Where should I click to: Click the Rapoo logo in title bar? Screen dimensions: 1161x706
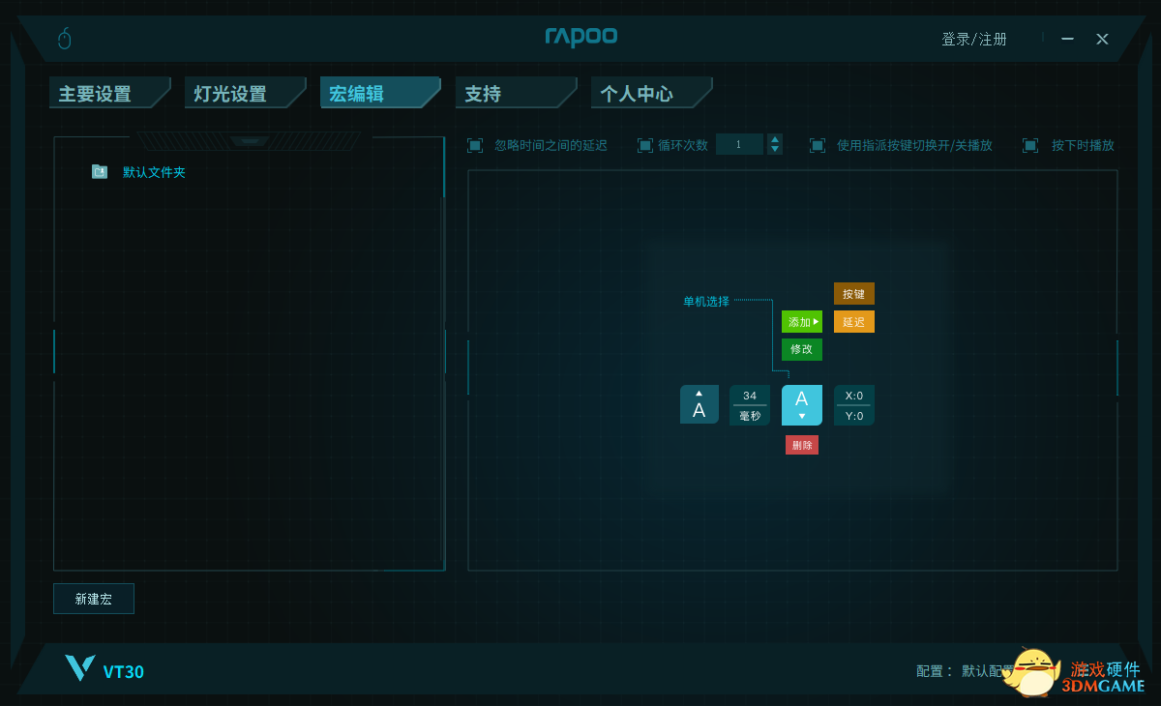(x=580, y=38)
